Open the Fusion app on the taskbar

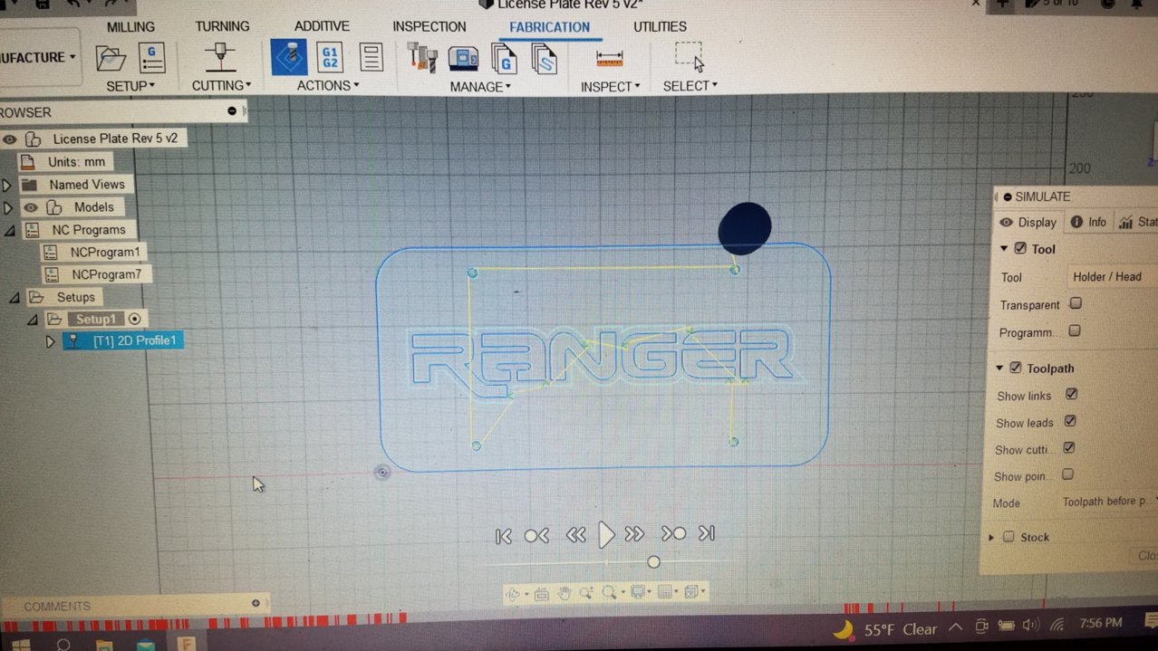187,644
